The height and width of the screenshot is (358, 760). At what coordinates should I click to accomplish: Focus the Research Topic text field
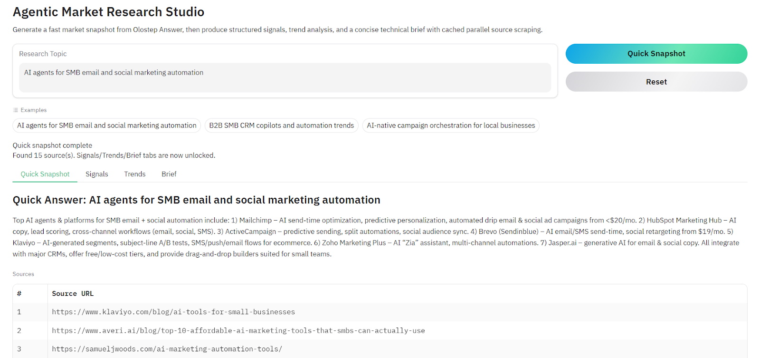tap(285, 77)
